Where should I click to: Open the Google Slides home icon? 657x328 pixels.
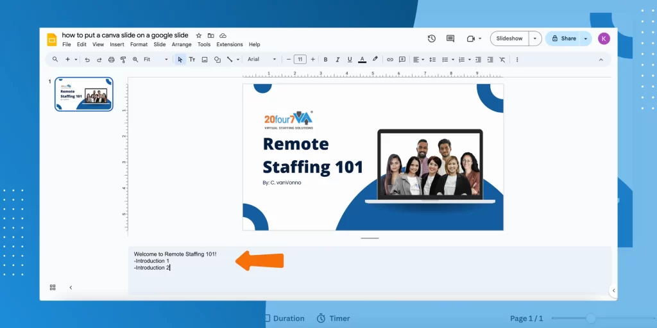click(52, 39)
